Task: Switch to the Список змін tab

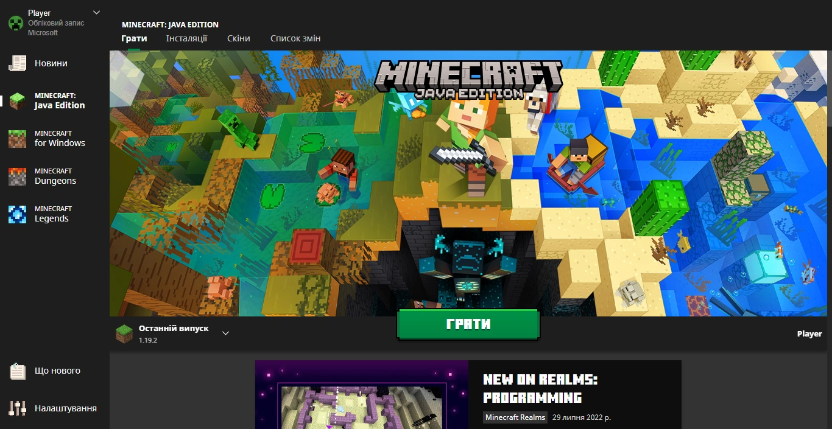Action: tap(295, 38)
